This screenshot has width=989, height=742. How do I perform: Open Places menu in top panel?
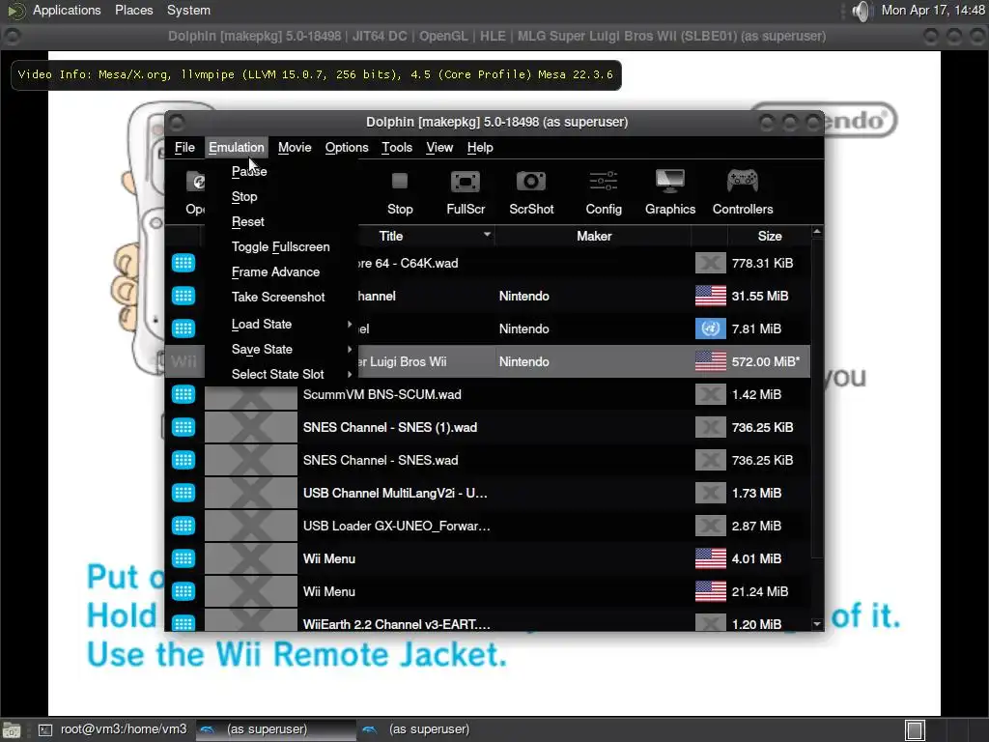tap(133, 11)
